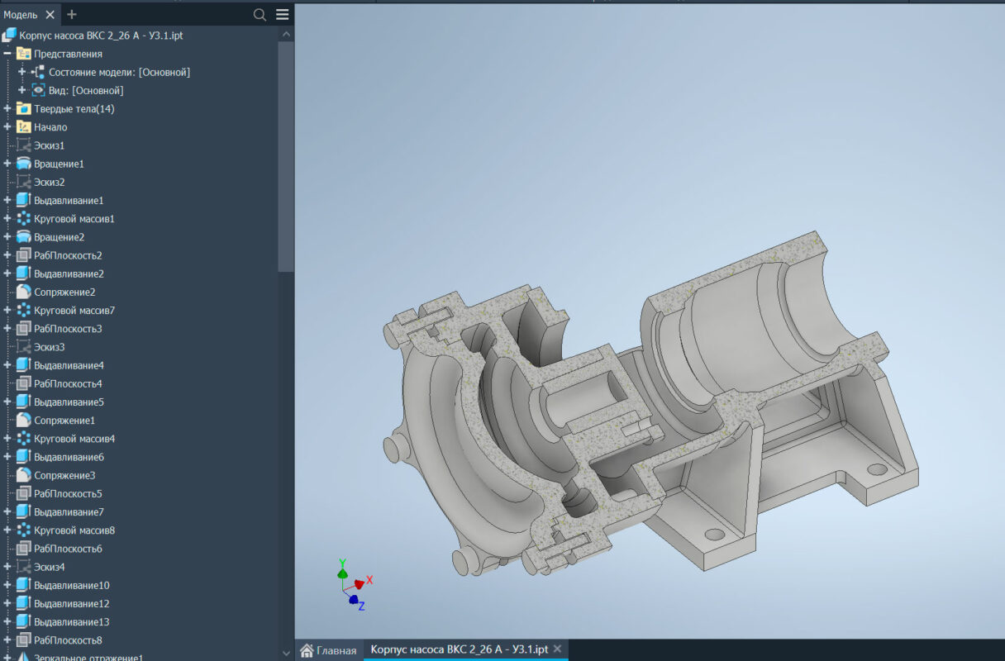
Task: Open the browser settings hamburger icon
Action: tap(281, 14)
